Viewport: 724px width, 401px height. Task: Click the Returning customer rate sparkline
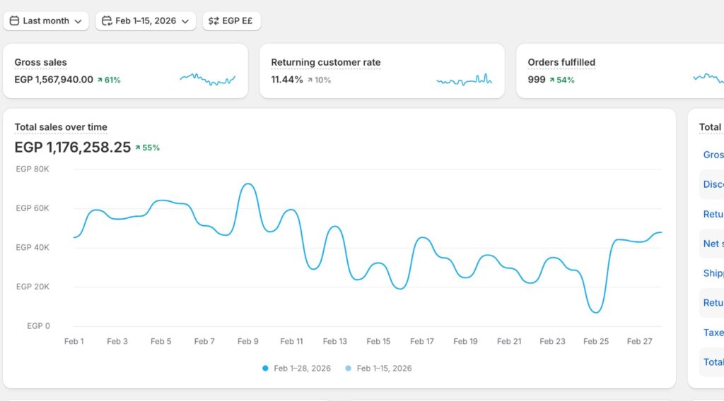[x=464, y=80]
